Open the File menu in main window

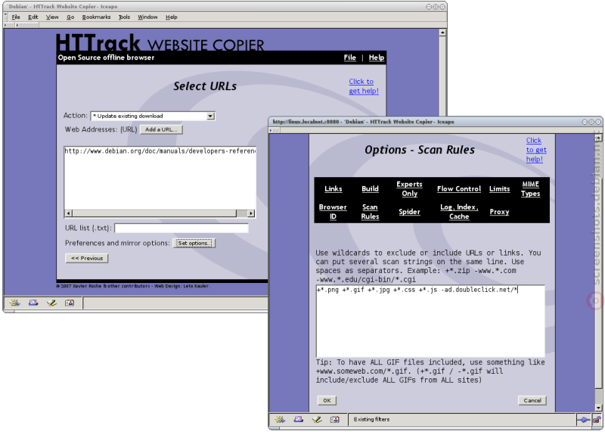tap(16, 17)
